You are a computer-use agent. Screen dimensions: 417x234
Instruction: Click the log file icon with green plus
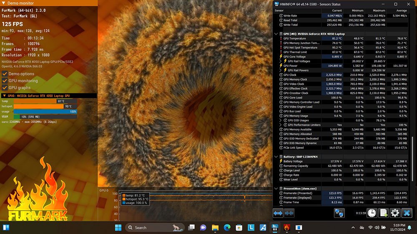[383, 213]
